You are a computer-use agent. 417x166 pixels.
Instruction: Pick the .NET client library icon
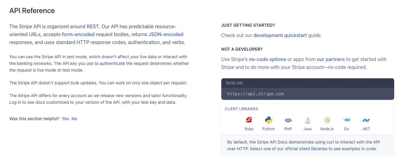366,120
